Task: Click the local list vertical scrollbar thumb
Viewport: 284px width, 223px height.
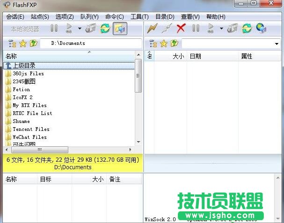Action: tap(138, 76)
